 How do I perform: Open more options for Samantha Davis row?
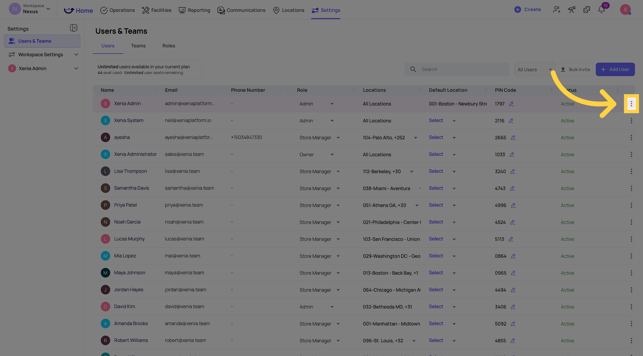631,188
